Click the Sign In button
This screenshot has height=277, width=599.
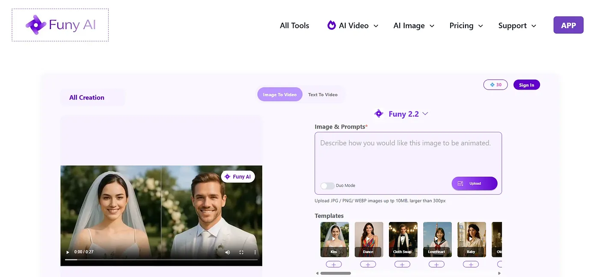click(x=527, y=85)
